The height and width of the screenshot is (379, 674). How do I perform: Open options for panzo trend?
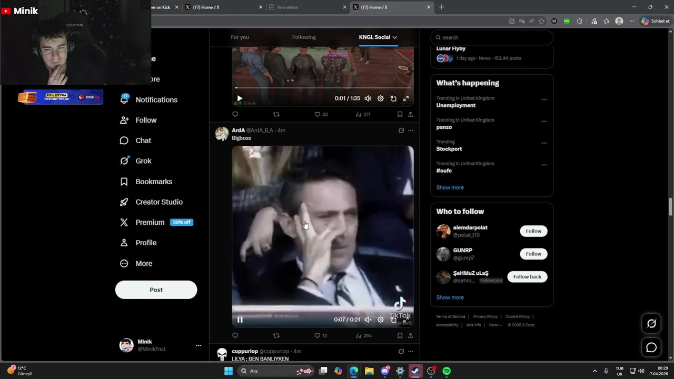tap(544, 121)
